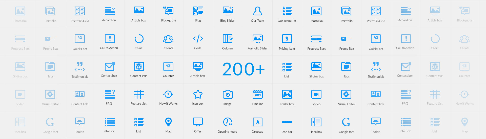This screenshot has height=139, width=486.
Task: Click the Our Team List icon
Action: 287,11
